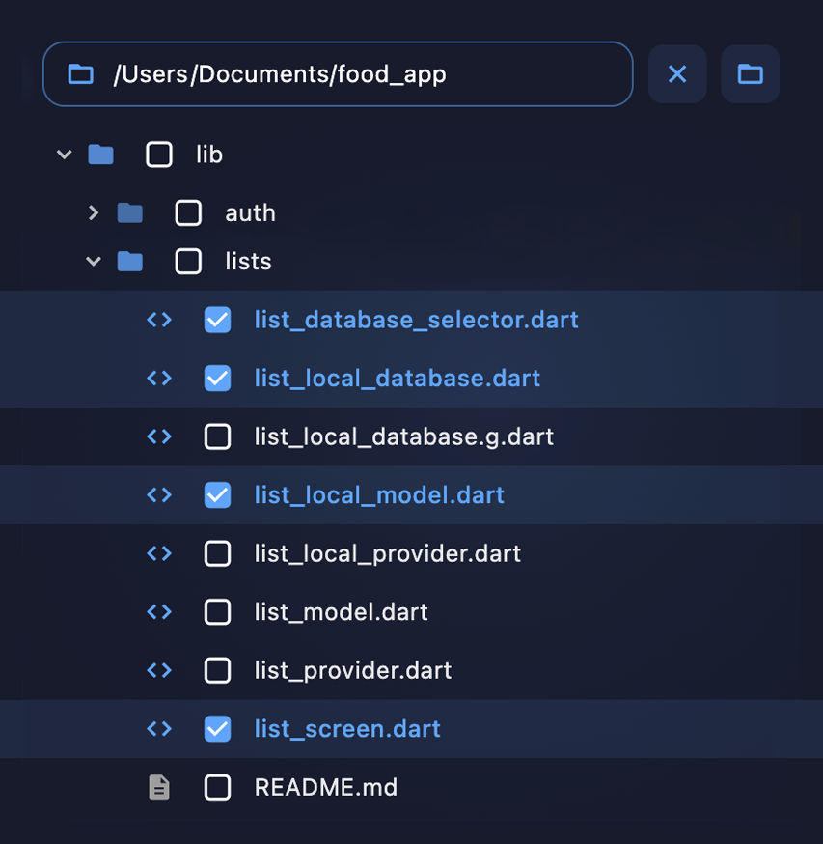Check the README.md checkbox
The width and height of the screenshot is (823, 844).
(218, 788)
